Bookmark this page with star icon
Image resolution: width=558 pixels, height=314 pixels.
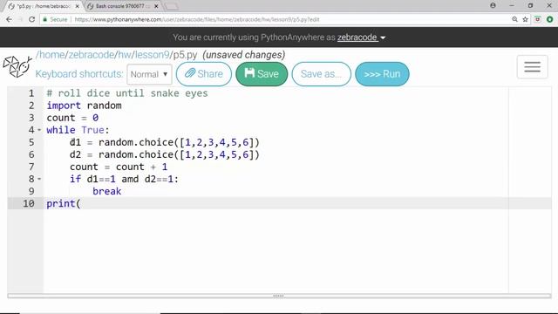(x=525, y=19)
